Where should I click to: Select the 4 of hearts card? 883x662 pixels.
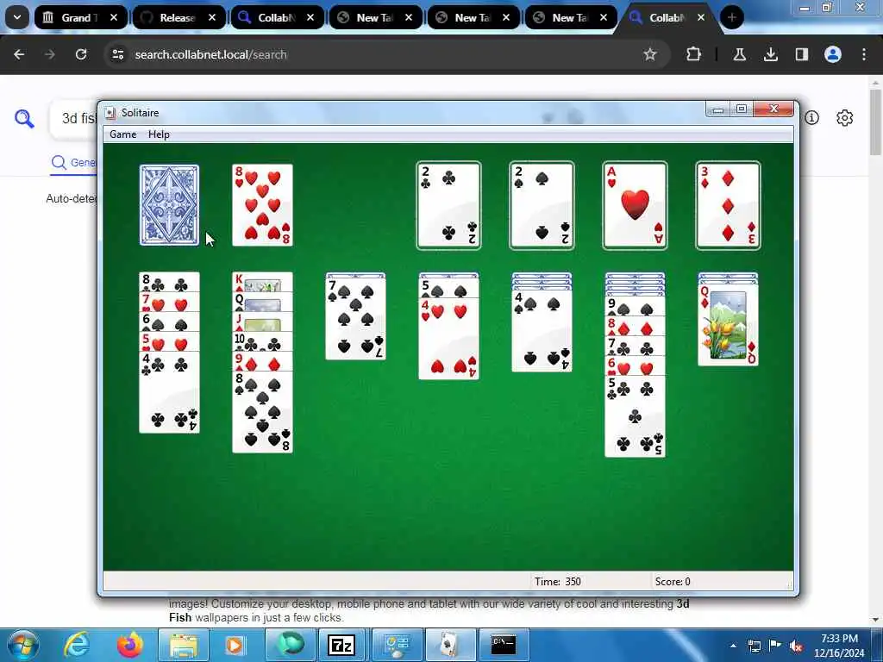[x=448, y=338]
